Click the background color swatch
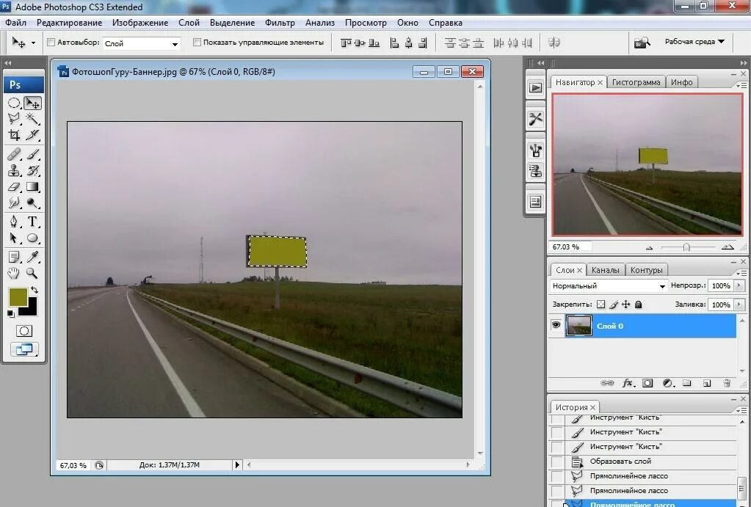The image size is (751, 507). coord(32,310)
